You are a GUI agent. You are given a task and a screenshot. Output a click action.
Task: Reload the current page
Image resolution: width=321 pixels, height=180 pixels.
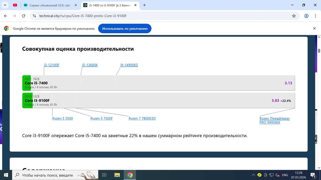(x=23, y=16)
